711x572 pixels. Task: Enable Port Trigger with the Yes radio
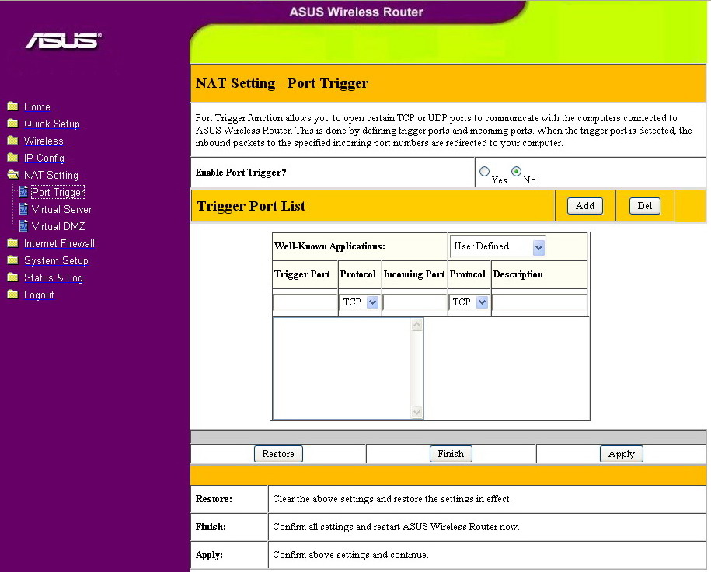(484, 172)
